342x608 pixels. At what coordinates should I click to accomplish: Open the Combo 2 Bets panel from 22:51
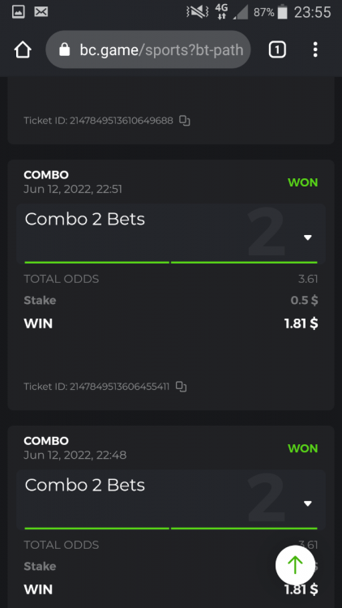[x=171, y=233]
